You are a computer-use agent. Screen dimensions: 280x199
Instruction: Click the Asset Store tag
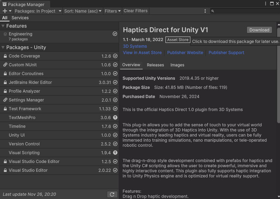pyautogui.click(x=178, y=40)
